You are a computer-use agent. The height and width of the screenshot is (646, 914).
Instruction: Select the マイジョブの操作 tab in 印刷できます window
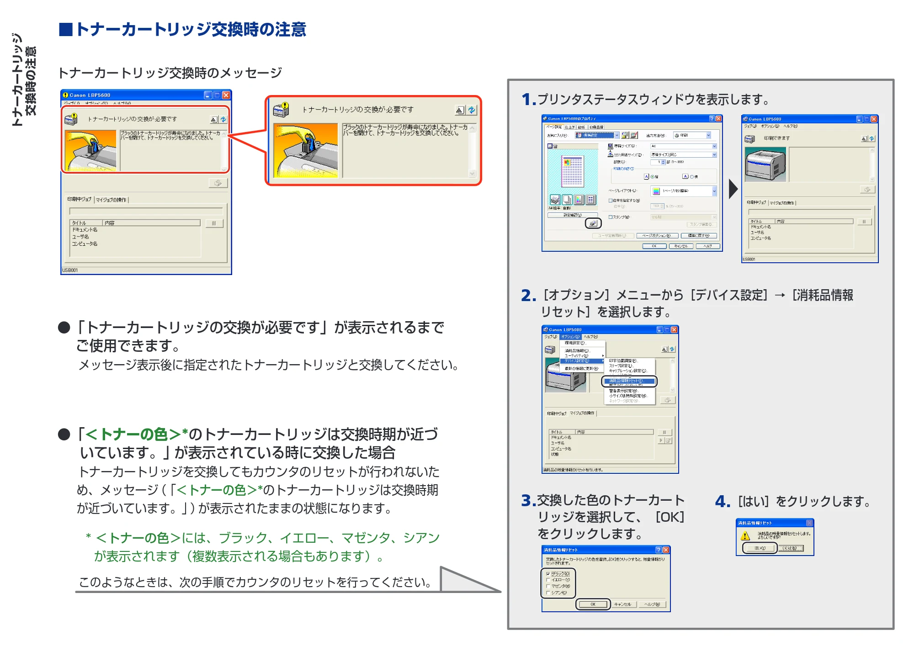click(782, 203)
